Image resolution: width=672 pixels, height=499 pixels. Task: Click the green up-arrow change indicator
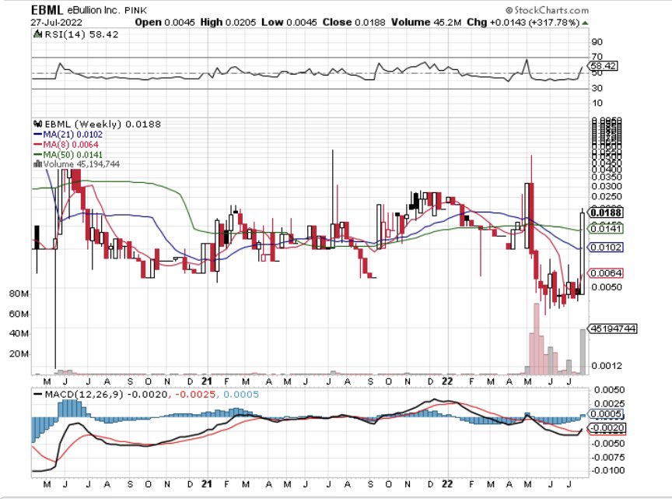pyautogui.click(x=585, y=23)
